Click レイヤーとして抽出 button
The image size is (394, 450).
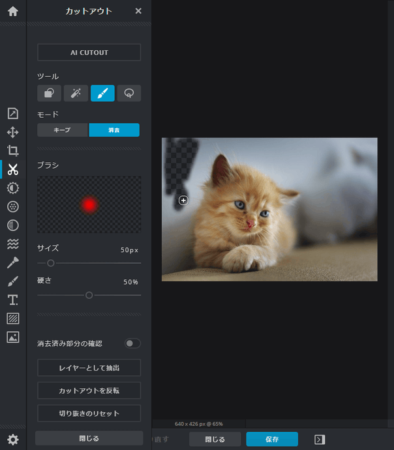pyautogui.click(x=89, y=368)
